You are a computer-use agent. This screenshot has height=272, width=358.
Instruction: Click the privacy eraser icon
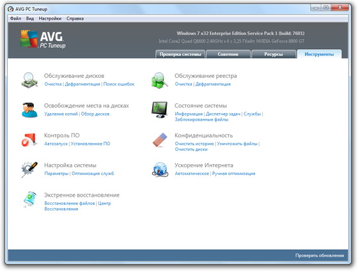coord(160,140)
